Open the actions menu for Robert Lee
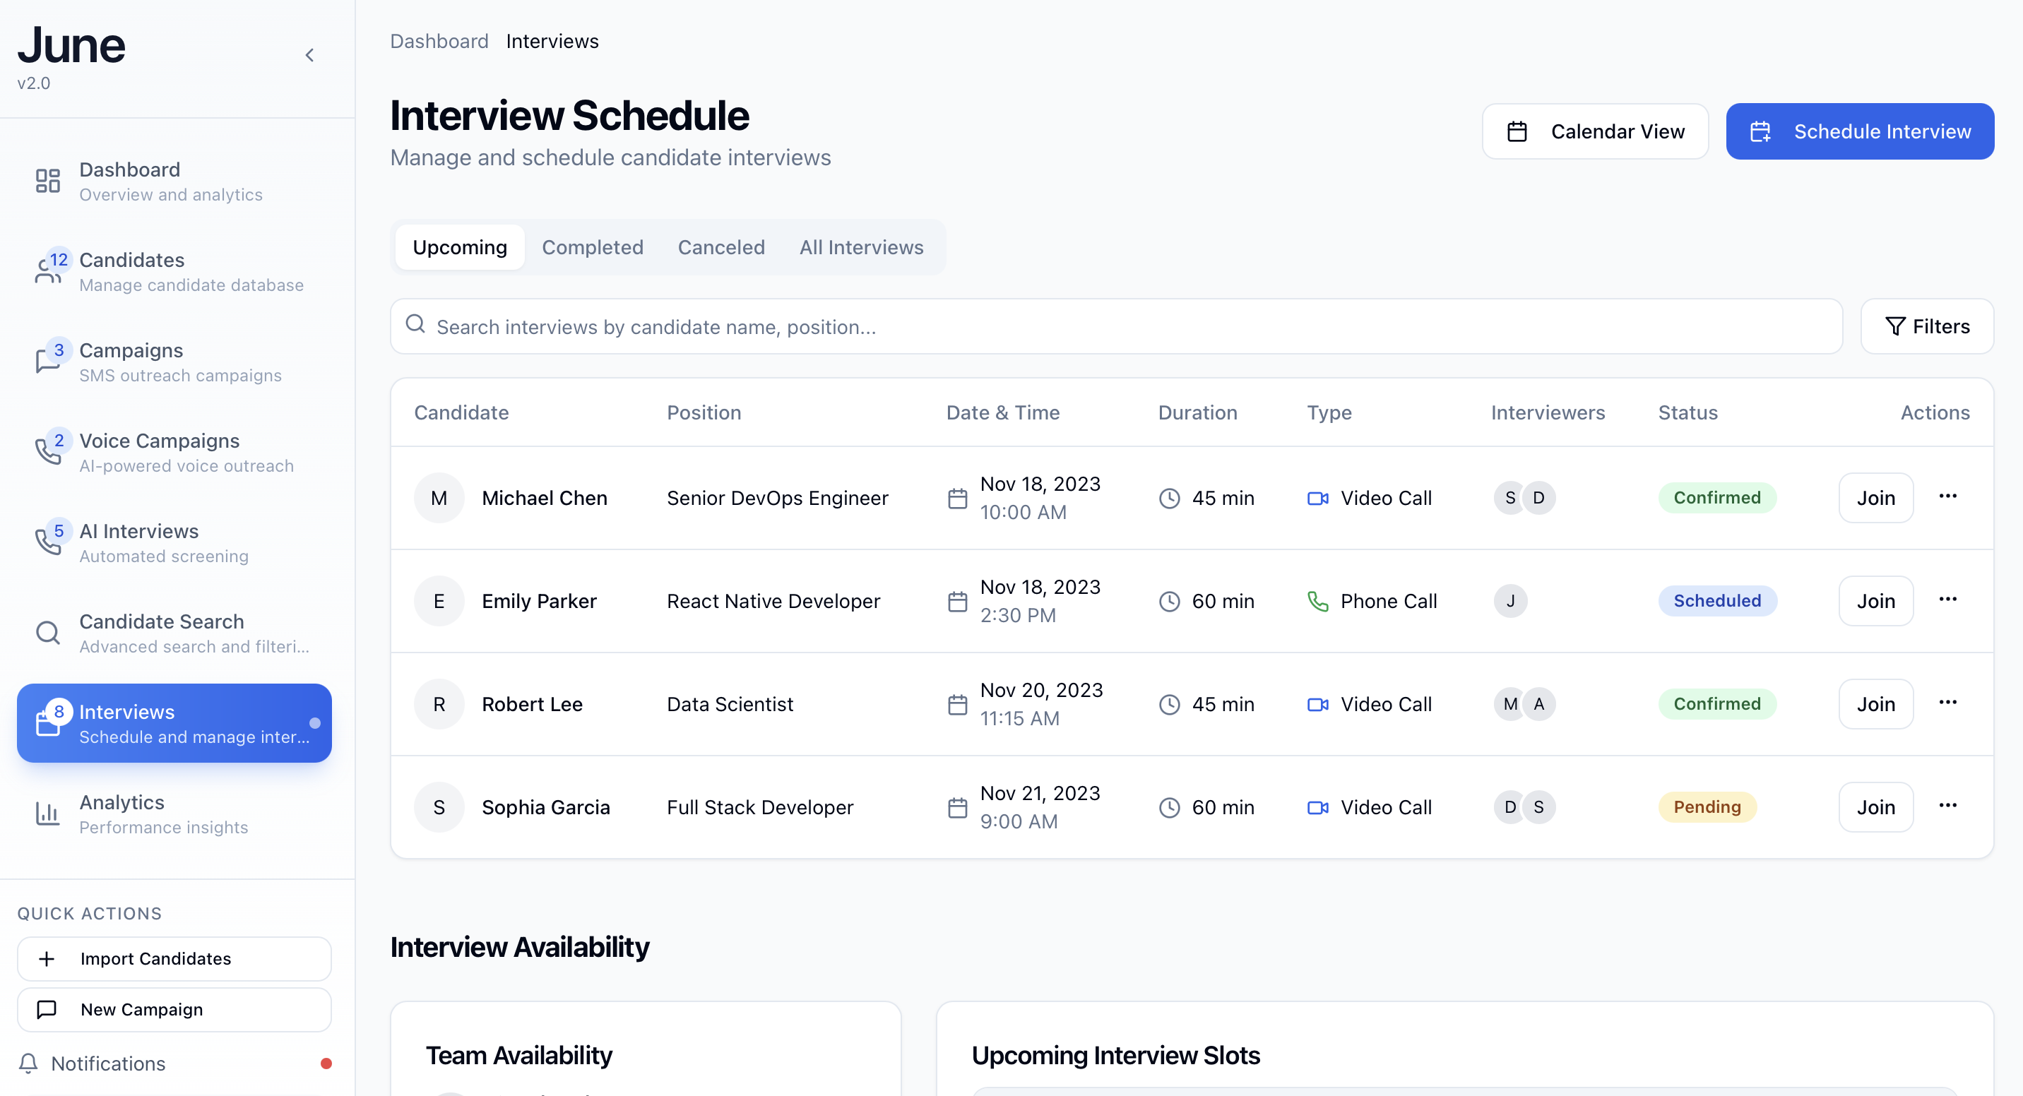Viewport: 2023px width, 1096px height. pos(1948,703)
